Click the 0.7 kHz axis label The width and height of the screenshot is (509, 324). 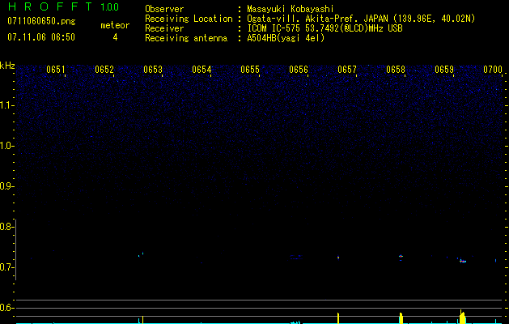tap(6, 267)
